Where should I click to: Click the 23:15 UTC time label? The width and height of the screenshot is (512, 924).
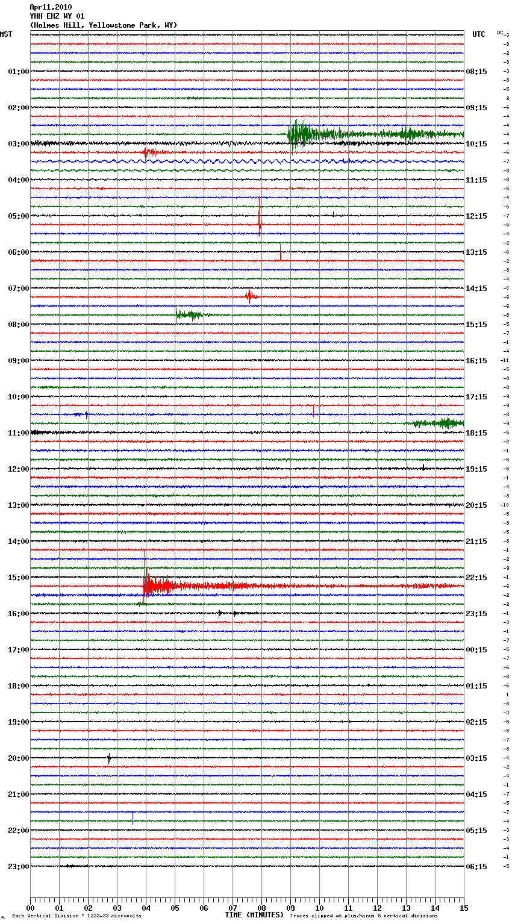point(476,614)
